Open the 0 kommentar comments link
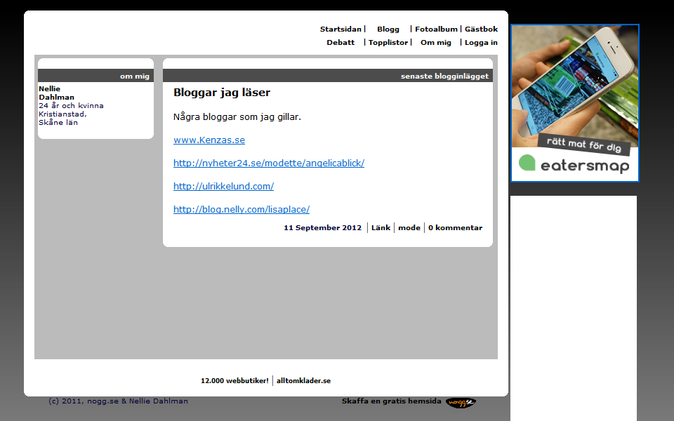 pyautogui.click(x=455, y=228)
